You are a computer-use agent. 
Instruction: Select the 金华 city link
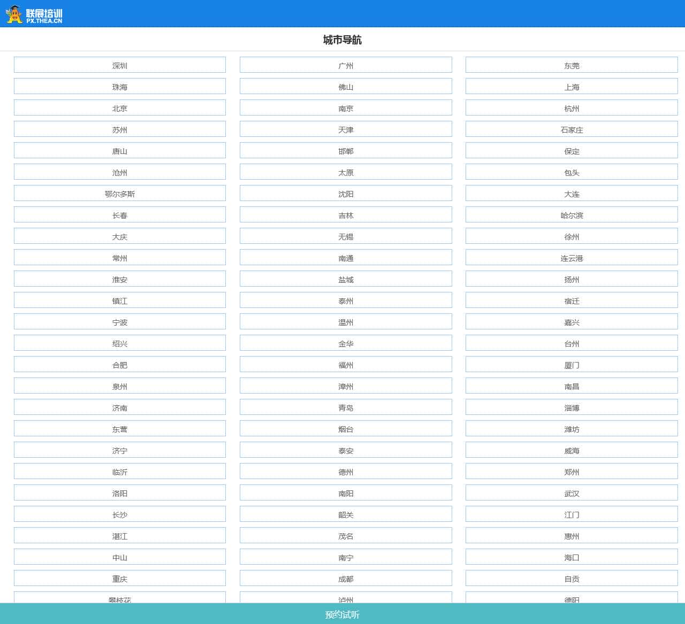tap(346, 343)
